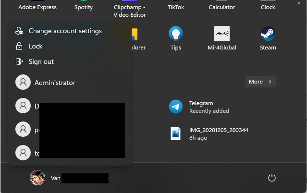Click the padlock icon beside Lock

[x=19, y=47]
